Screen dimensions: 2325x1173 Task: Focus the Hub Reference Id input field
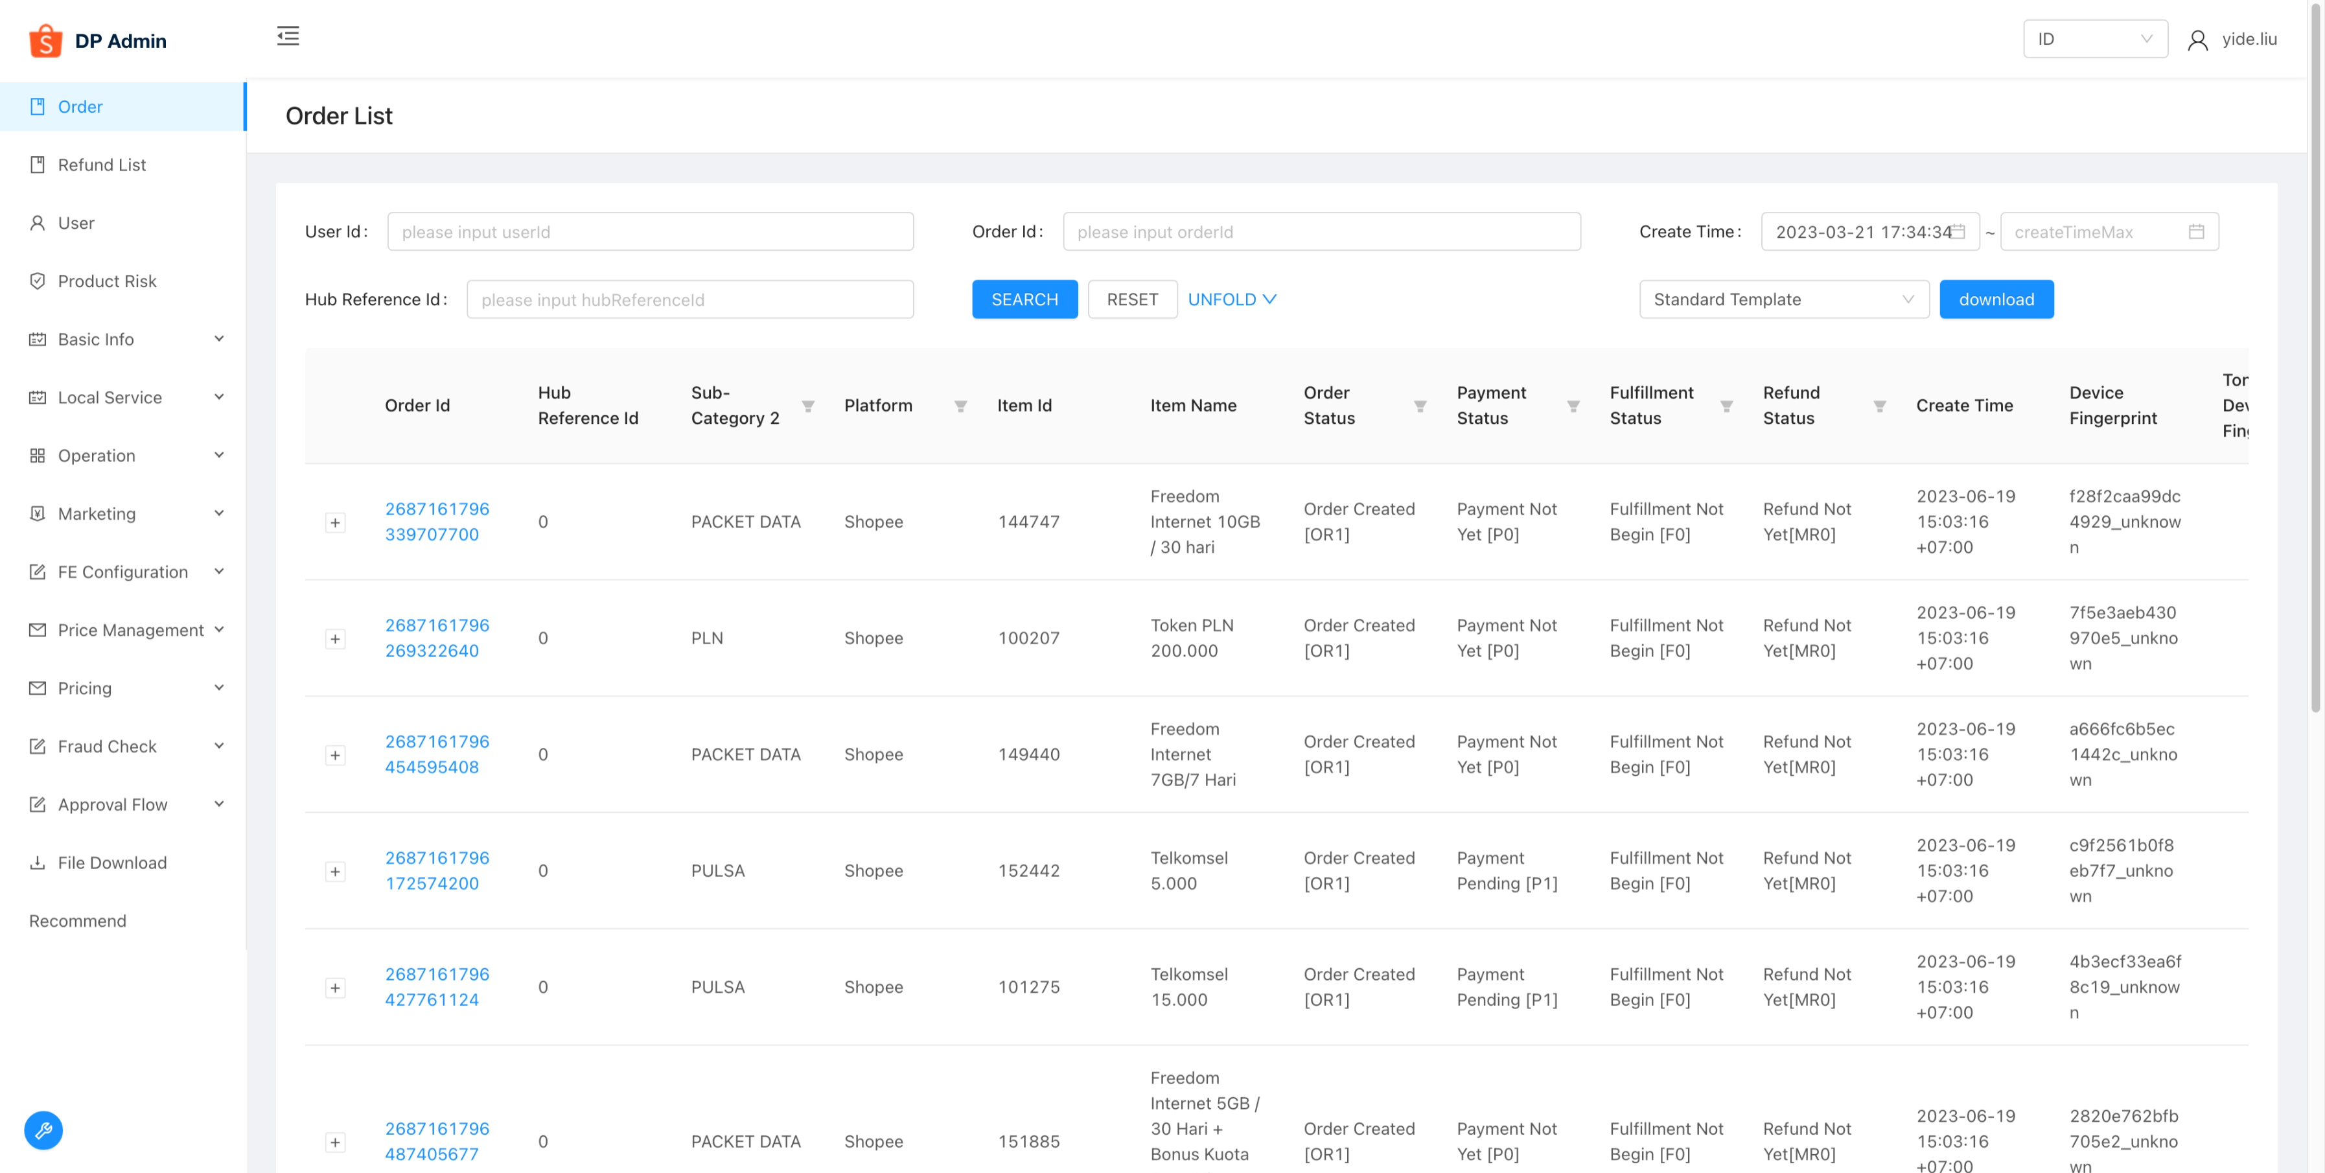(x=689, y=299)
